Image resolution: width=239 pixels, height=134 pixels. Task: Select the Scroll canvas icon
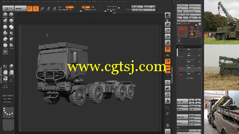click(x=168, y=25)
